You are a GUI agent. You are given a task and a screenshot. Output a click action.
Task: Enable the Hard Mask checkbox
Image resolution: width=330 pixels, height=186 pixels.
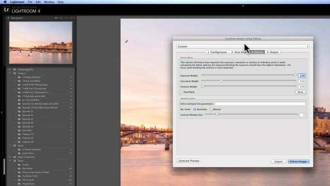click(x=181, y=92)
